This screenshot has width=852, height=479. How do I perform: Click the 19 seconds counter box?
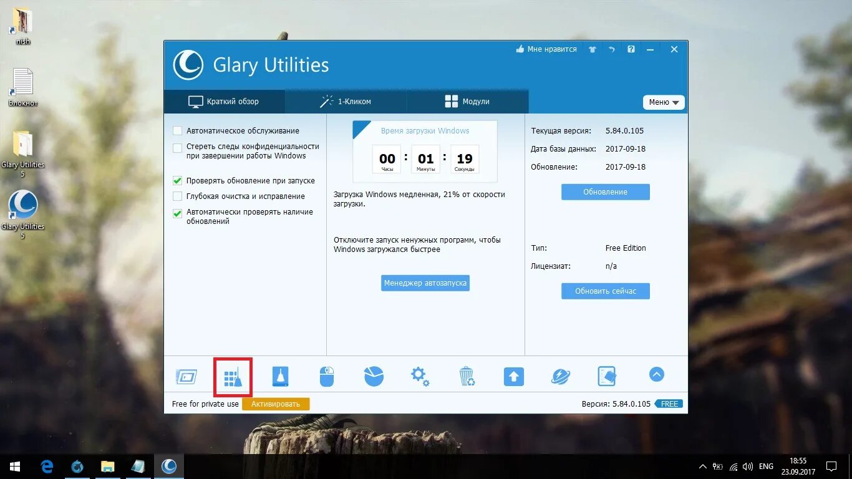tap(465, 159)
